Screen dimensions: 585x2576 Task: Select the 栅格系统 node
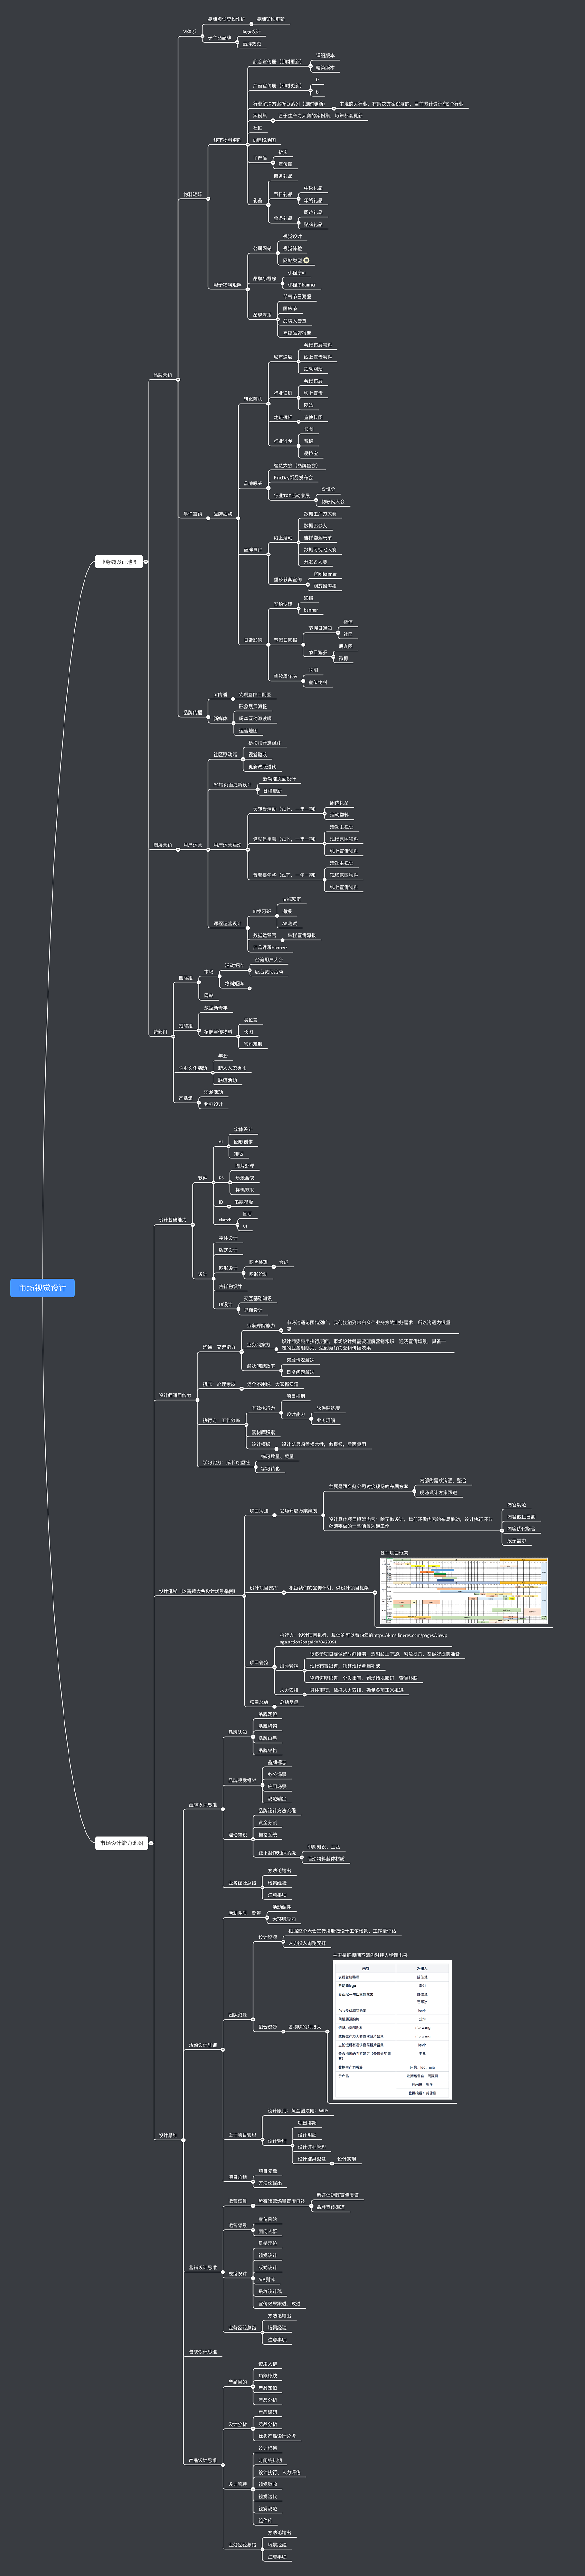coord(268,1835)
